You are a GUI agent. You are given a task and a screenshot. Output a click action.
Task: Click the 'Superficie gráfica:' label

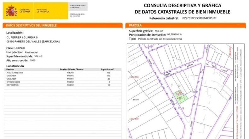[x=141, y=31]
